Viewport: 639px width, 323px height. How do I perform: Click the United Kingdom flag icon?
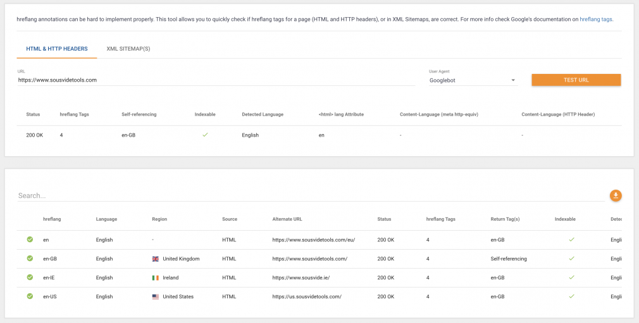pos(155,259)
